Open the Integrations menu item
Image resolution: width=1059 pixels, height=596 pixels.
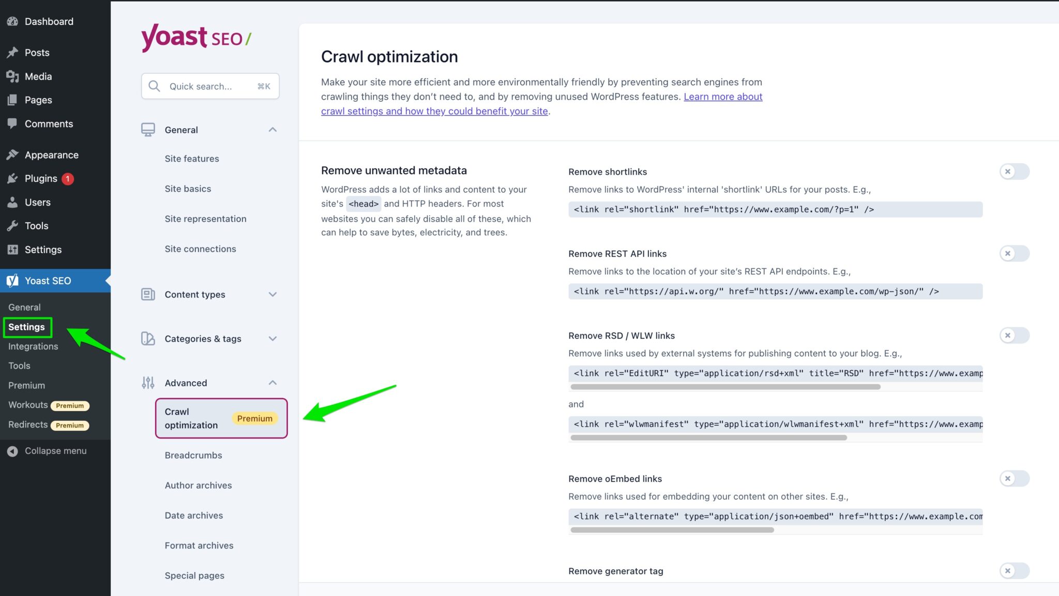point(33,346)
